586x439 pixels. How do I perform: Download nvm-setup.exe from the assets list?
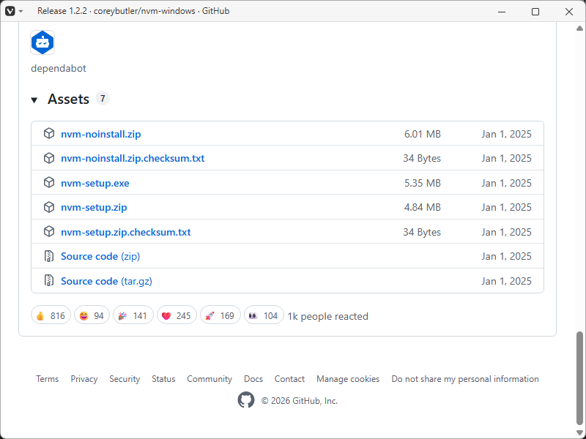(x=95, y=182)
